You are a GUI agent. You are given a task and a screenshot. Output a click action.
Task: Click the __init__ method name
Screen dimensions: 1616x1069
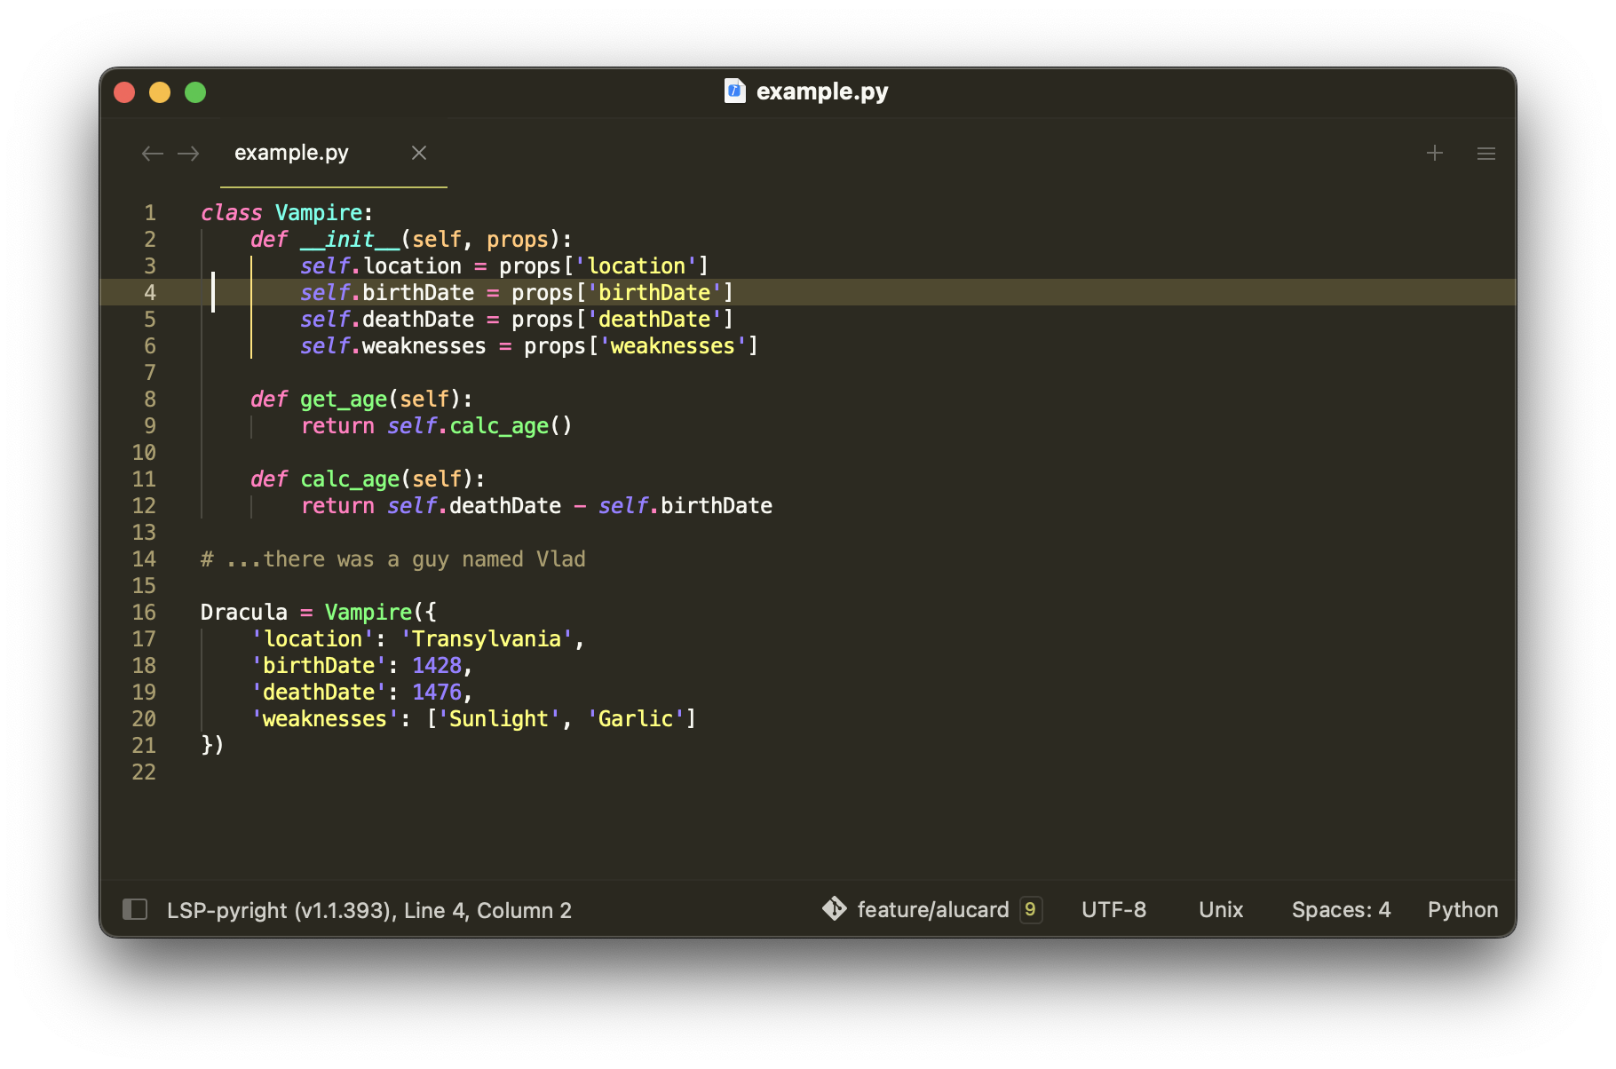(350, 240)
